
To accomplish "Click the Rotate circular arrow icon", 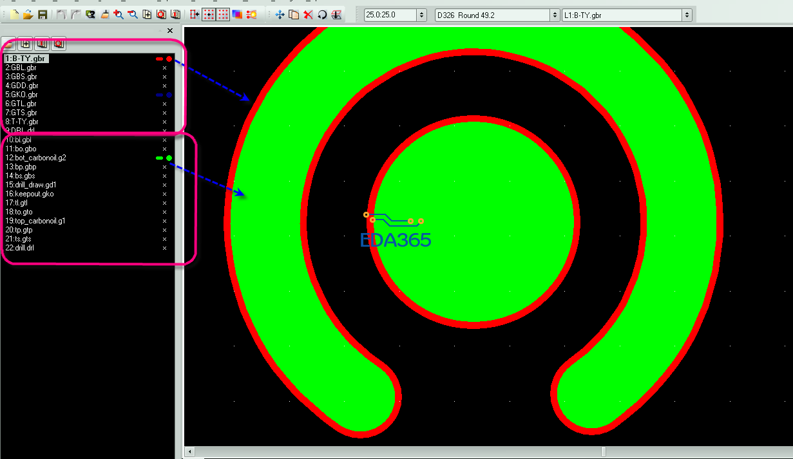I will 322,14.
